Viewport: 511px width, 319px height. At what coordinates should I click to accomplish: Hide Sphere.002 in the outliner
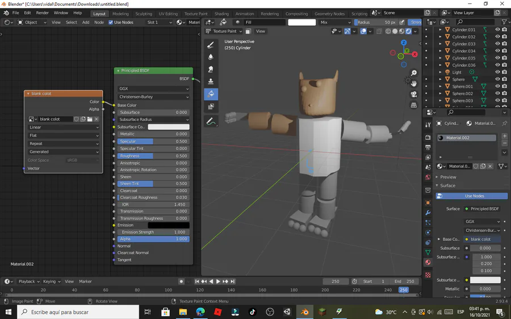pyautogui.click(x=497, y=93)
